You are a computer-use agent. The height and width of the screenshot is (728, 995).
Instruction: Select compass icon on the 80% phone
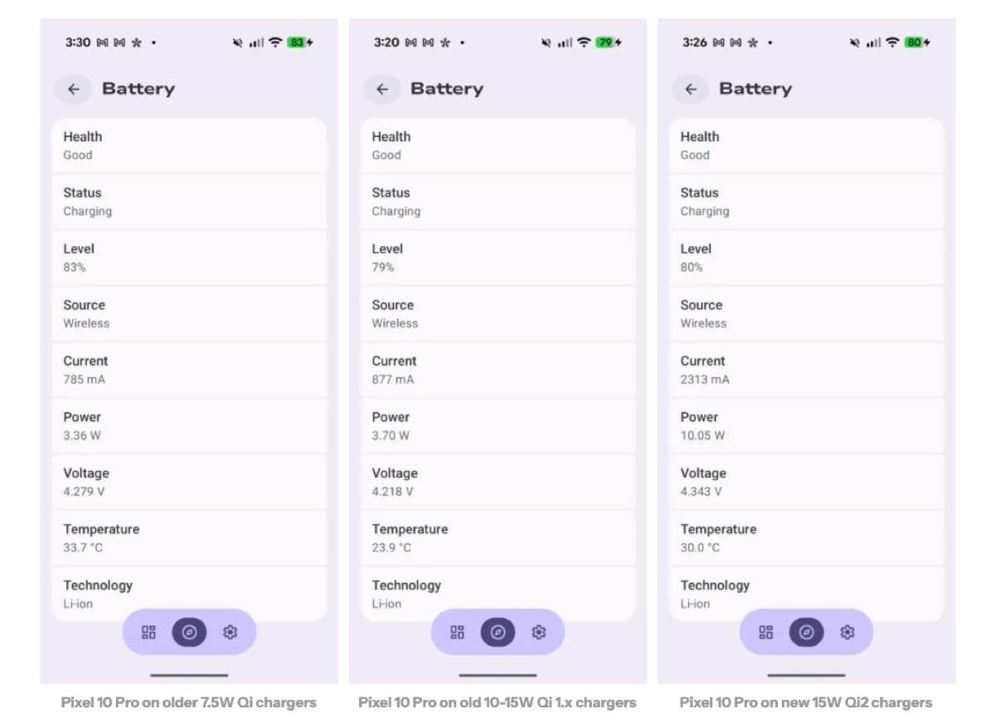click(x=806, y=633)
